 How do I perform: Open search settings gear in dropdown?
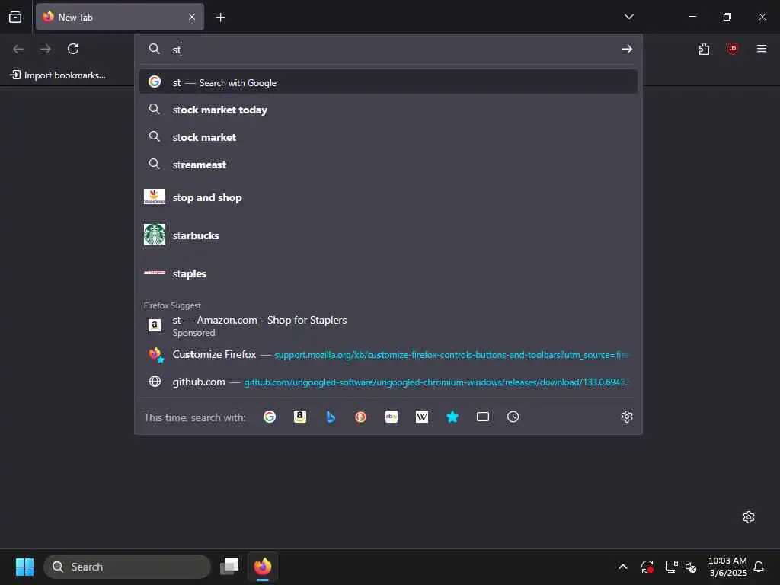627,417
